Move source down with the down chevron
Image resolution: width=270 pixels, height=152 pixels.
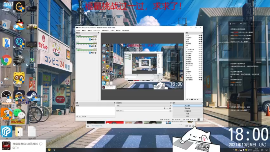[x=197, y=99]
